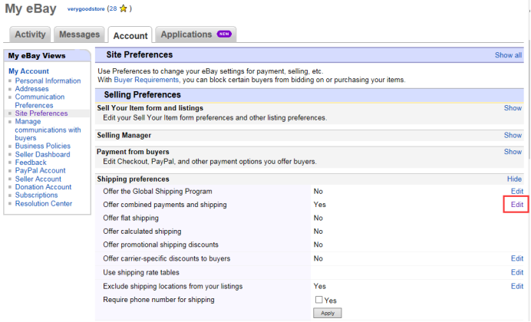The image size is (531, 322).
Task: Show the Sell Your Item form section
Action: tap(513, 108)
